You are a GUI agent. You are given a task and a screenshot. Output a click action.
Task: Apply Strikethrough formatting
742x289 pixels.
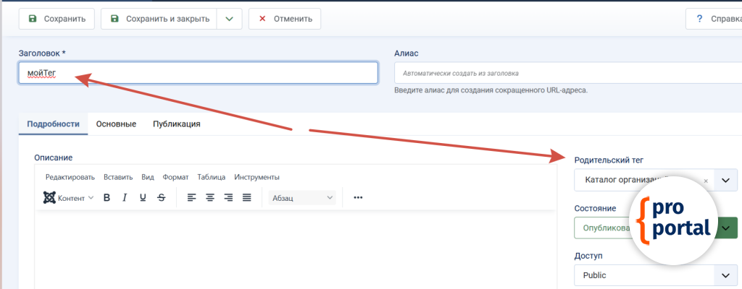coord(161,198)
